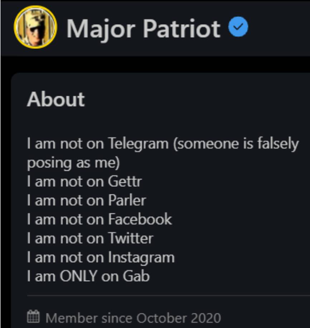Click the 'I am not on Facebook' line
The height and width of the screenshot is (328, 310).
click(100, 220)
